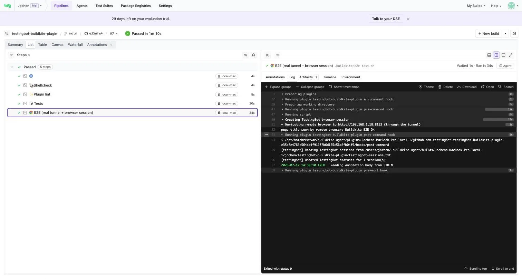This screenshot has width=522, height=279.
Task: Show timestamps in the log
Action: tap(344, 87)
